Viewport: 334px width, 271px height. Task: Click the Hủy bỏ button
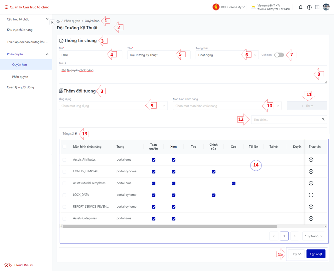click(x=296, y=254)
